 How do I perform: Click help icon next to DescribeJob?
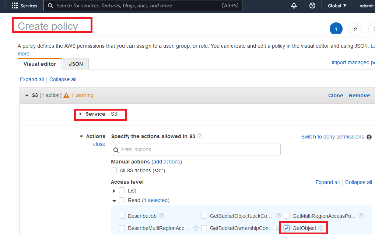(161, 216)
